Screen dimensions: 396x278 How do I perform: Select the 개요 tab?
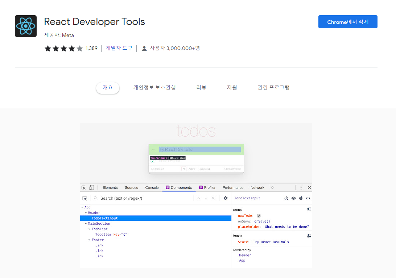click(108, 88)
